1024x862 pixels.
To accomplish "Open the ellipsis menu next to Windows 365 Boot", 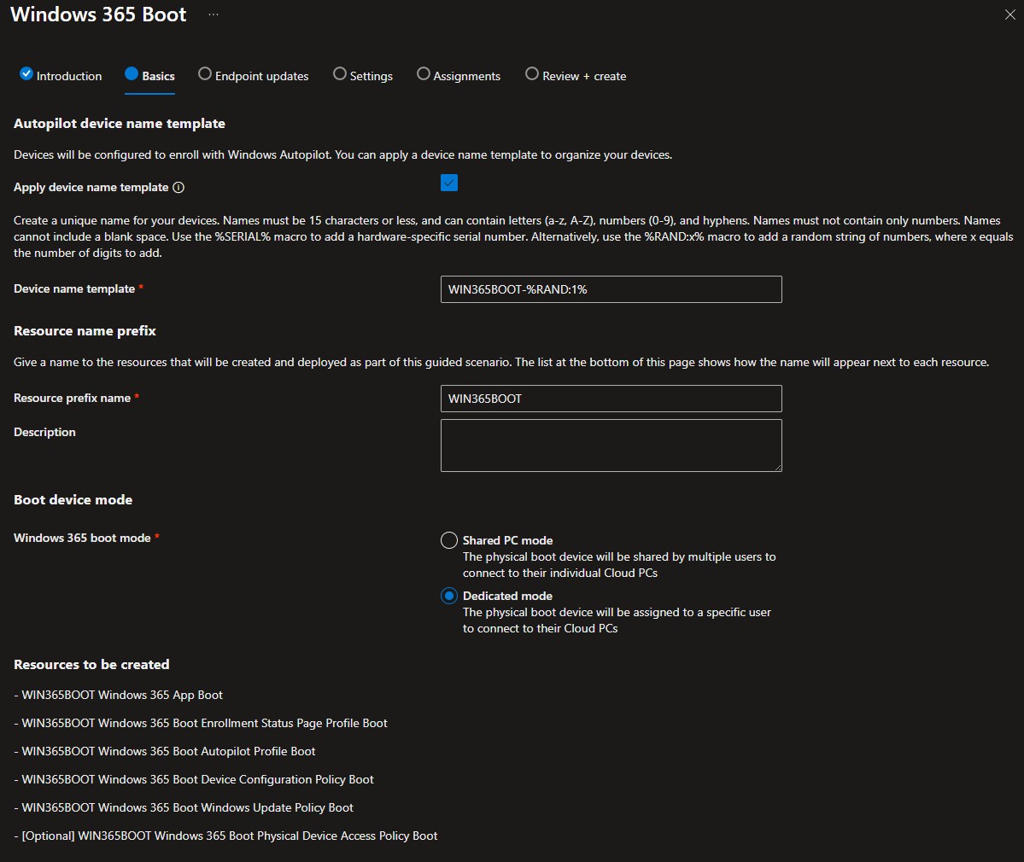I will coord(214,15).
